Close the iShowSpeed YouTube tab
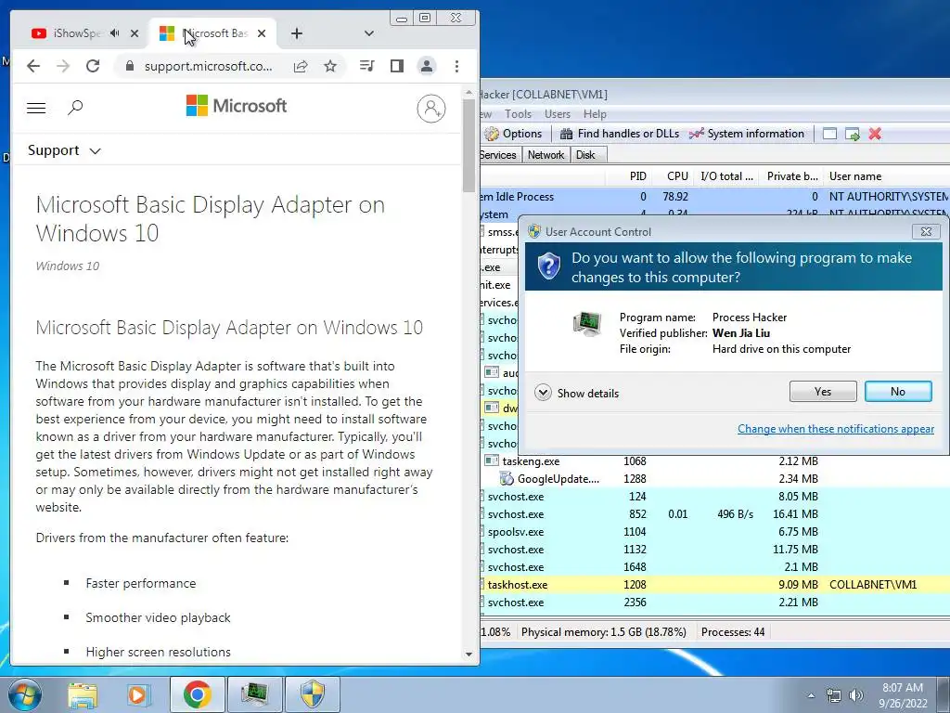950x713 pixels. (135, 33)
